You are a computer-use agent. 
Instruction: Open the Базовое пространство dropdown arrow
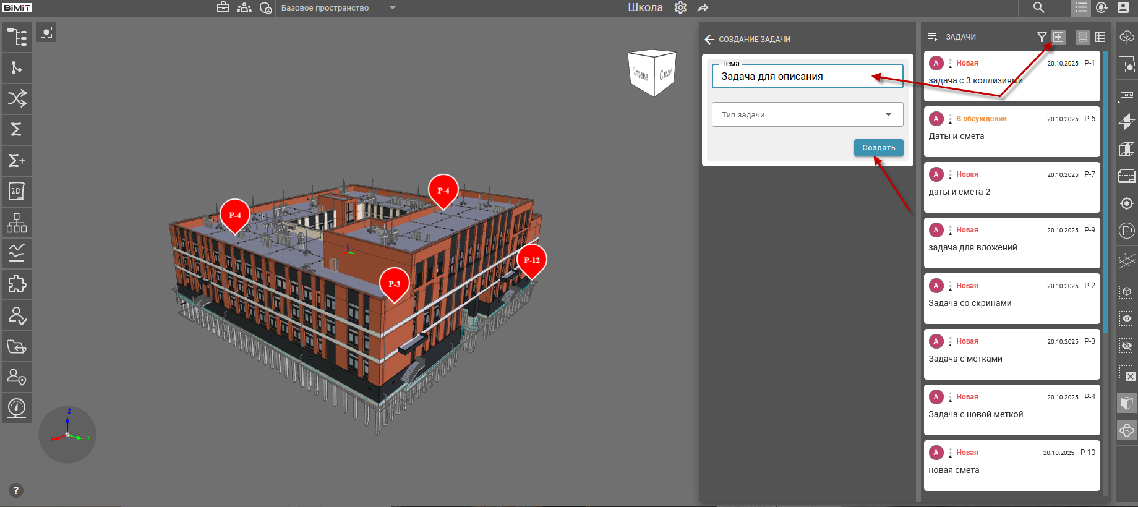(392, 8)
